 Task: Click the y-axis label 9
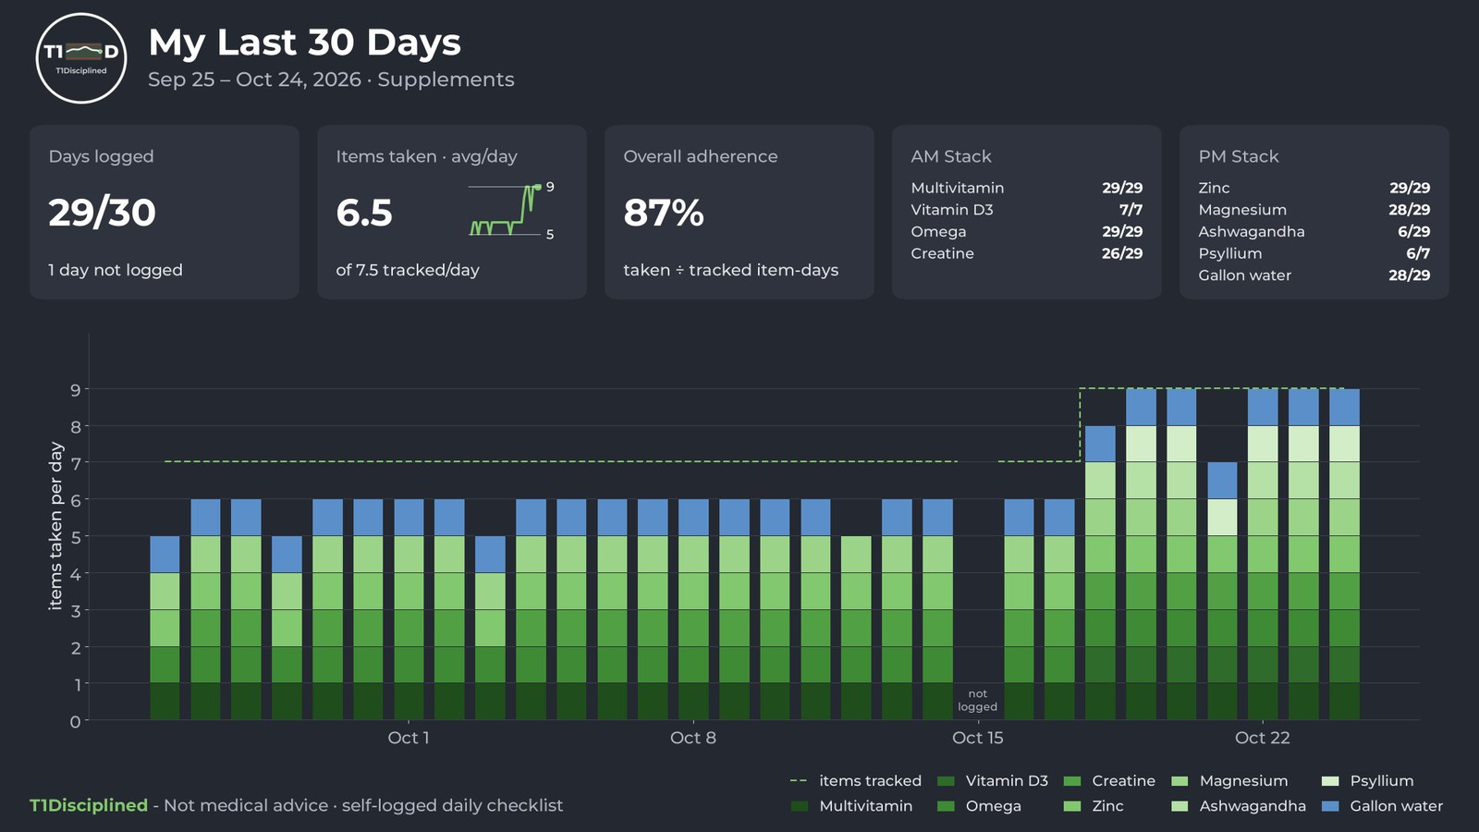(76, 389)
